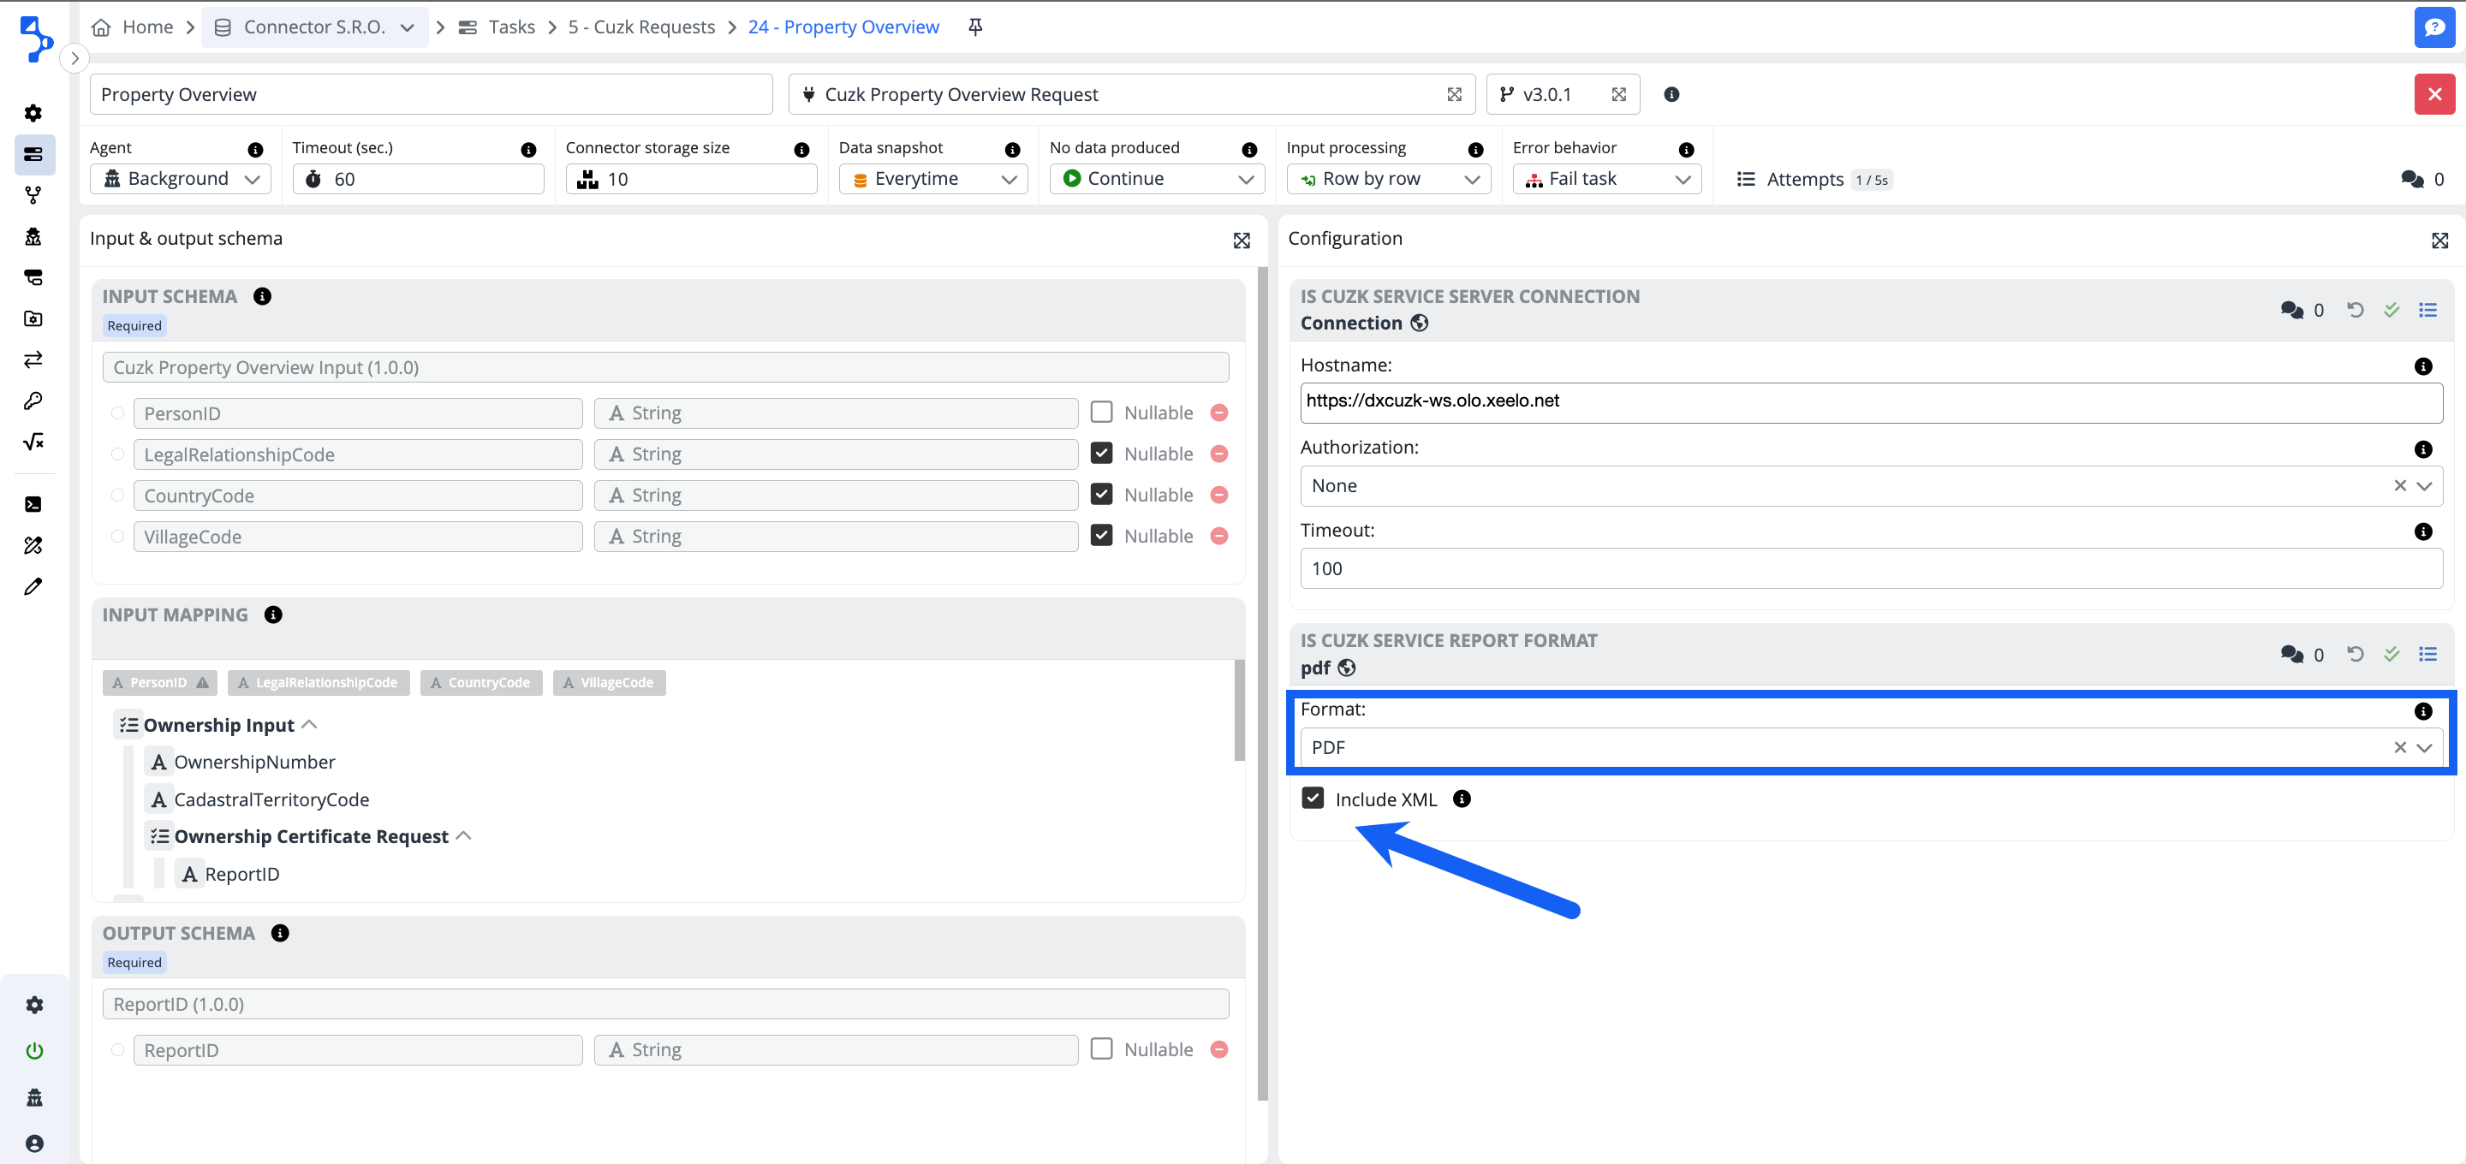Collapse the Ownership Input tree node
Viewport: 2466px width, 1164px height.
click(x=309, y=725)
